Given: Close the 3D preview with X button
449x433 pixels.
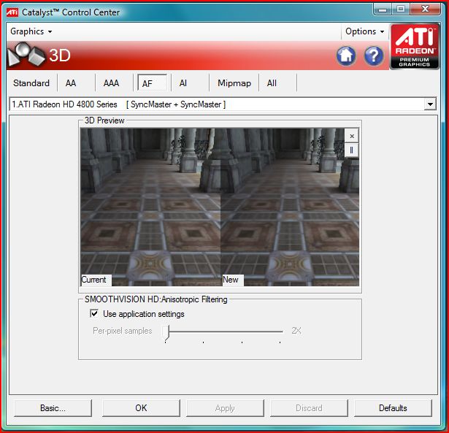Looking at the screenshot, I should point(352,136).
